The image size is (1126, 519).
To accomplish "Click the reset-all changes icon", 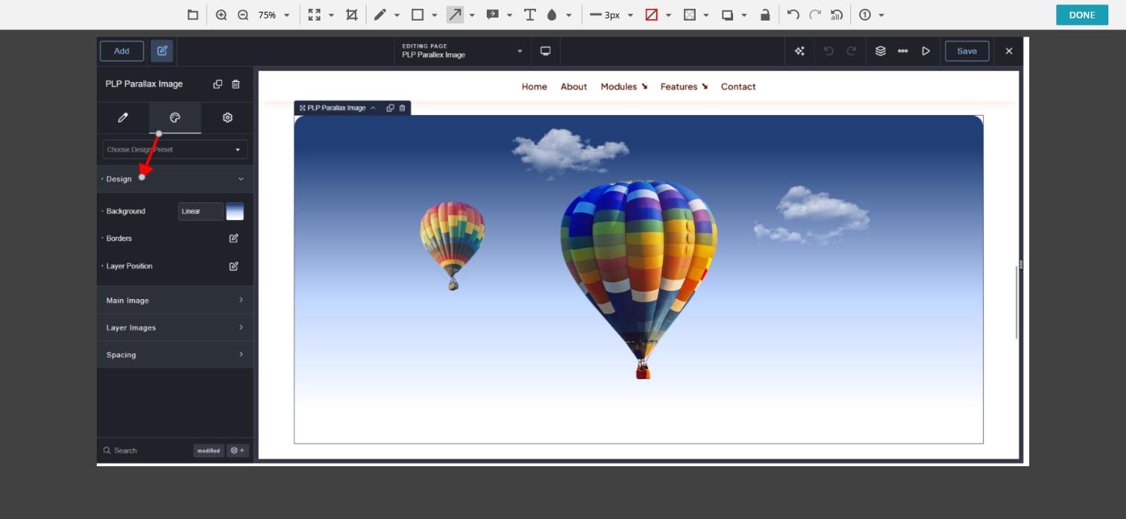I will [836, 15].
